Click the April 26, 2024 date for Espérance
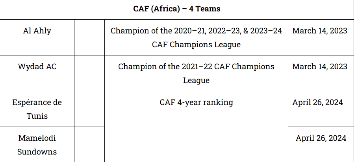This screenshot has height=162, width=358. point(317,102)
